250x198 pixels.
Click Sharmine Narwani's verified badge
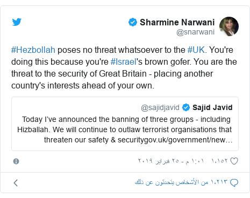[133, 22]
